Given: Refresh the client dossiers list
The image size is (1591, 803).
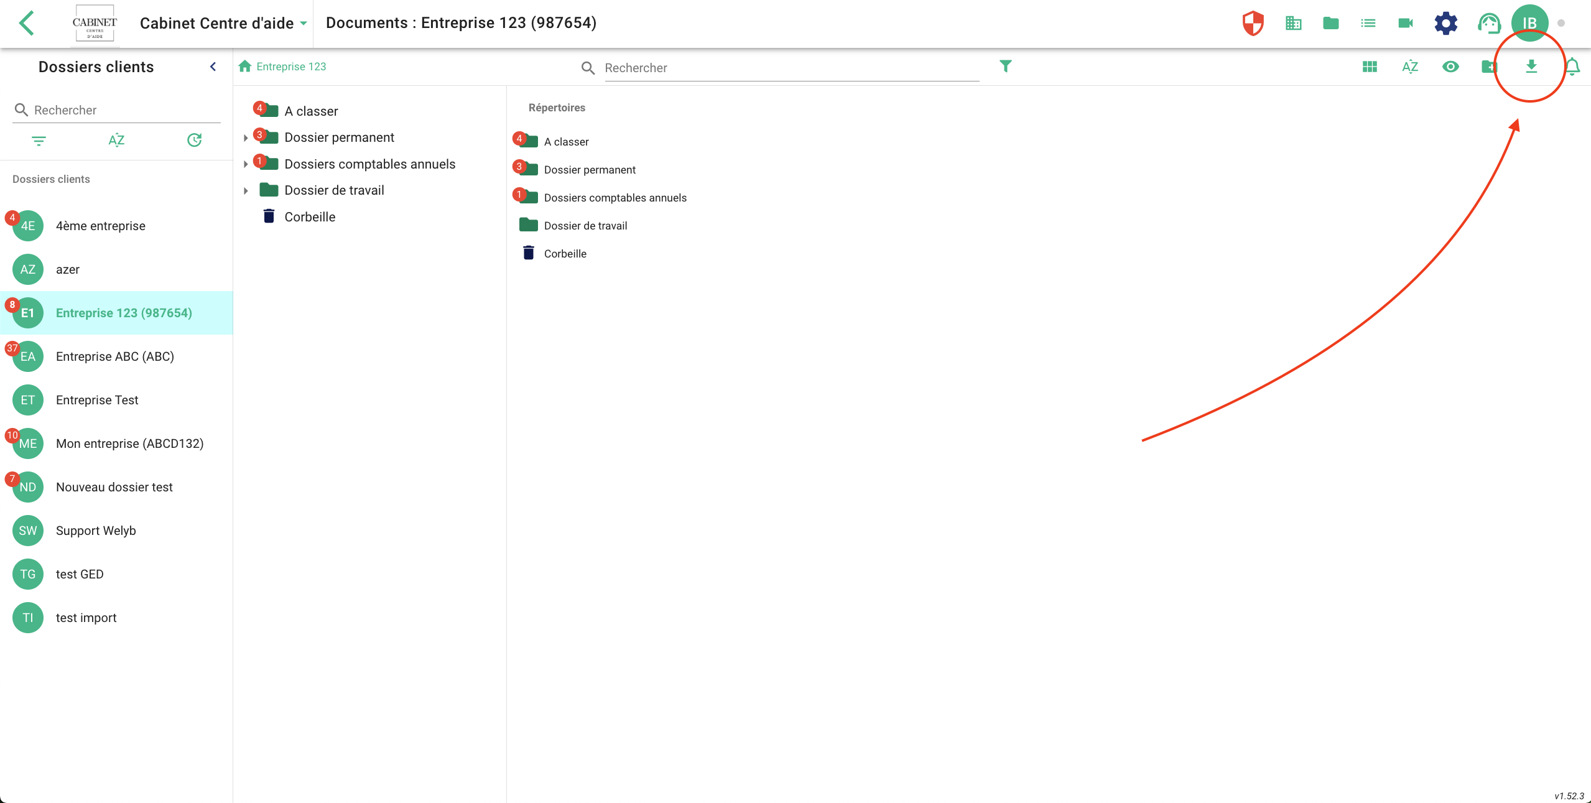Looking at the screenshot, I should (x=194, y=141).
